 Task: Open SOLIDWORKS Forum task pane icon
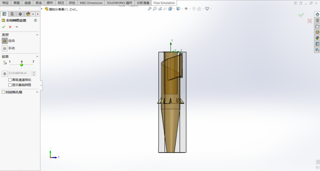click(x=317, y=50)
